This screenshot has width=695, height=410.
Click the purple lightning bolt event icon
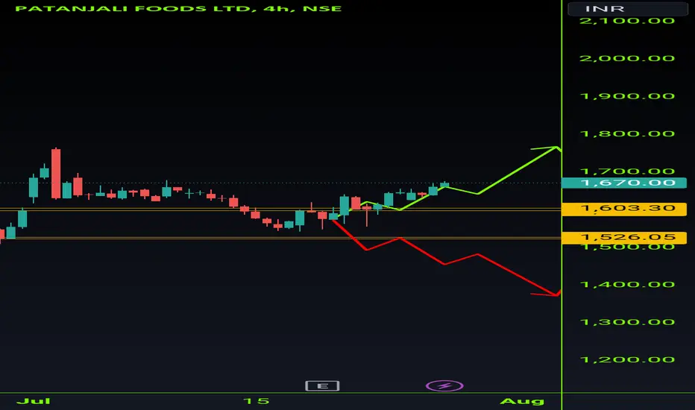click(x=444, y=386)
